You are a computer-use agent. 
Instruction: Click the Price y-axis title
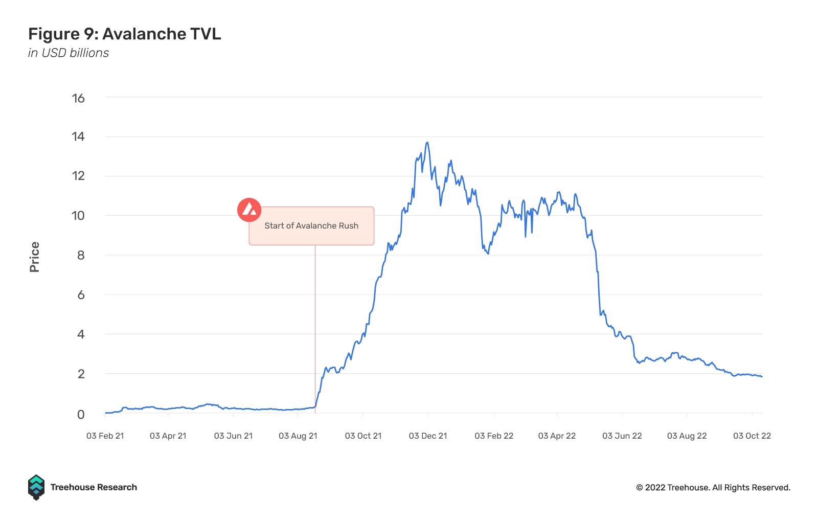pos(34,257)
